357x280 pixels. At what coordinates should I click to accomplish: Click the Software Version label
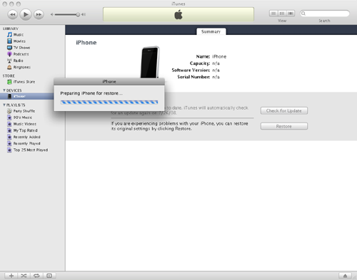coord(191,70)
